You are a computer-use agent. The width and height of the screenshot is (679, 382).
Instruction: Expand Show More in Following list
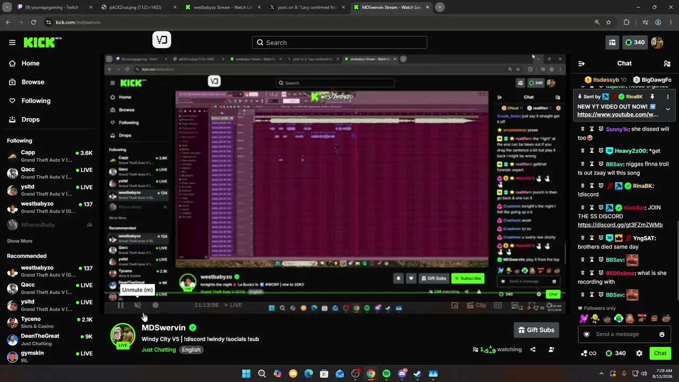(x=20, y=241)
